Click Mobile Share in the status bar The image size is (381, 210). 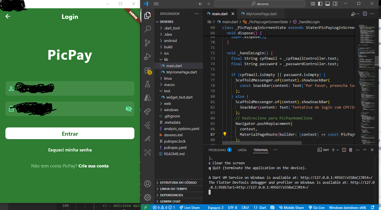tap(292, 207)
